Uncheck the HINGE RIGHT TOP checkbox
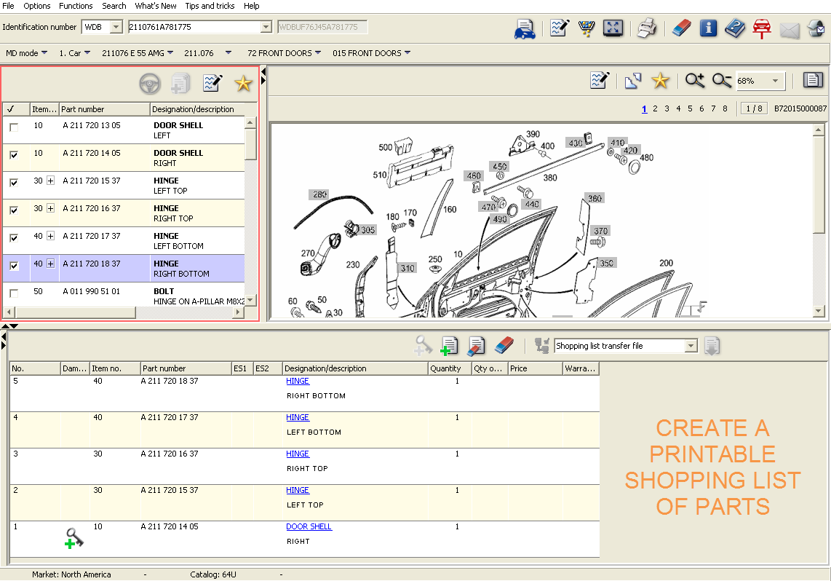 [14, 210]
